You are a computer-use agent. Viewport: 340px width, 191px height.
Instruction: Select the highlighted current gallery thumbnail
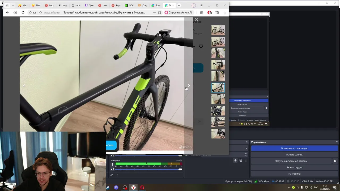click(218, 88)
